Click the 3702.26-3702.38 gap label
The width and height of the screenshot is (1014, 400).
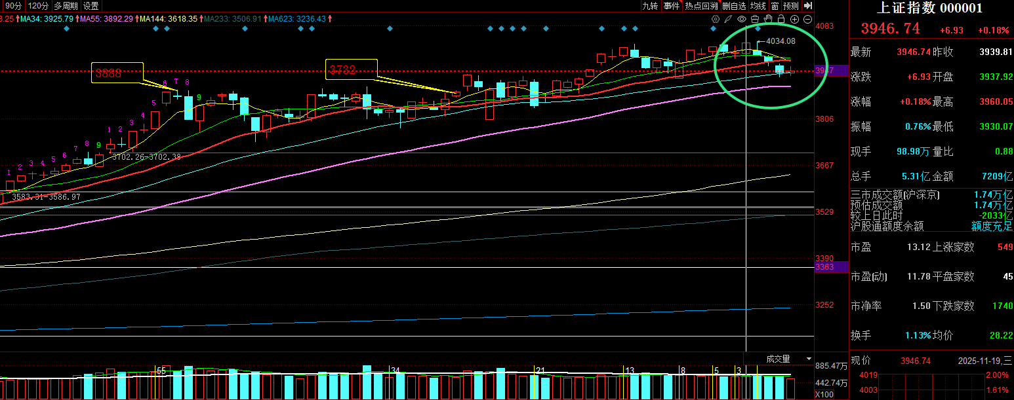coord(146,157)
